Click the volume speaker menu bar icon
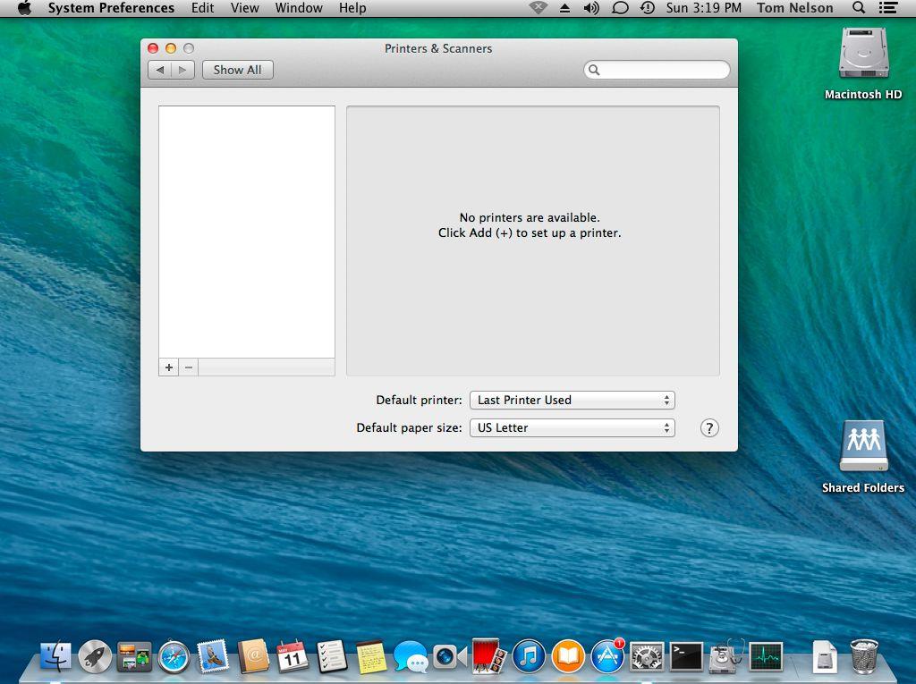This screenshot has height=684, width=916. click(x=591, y=8)
